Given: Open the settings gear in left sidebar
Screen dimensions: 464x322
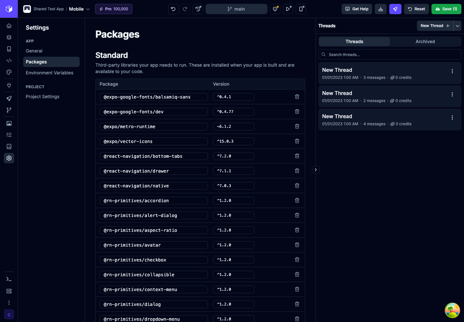Looking at the screenshot, I should [x=9, y=158].
